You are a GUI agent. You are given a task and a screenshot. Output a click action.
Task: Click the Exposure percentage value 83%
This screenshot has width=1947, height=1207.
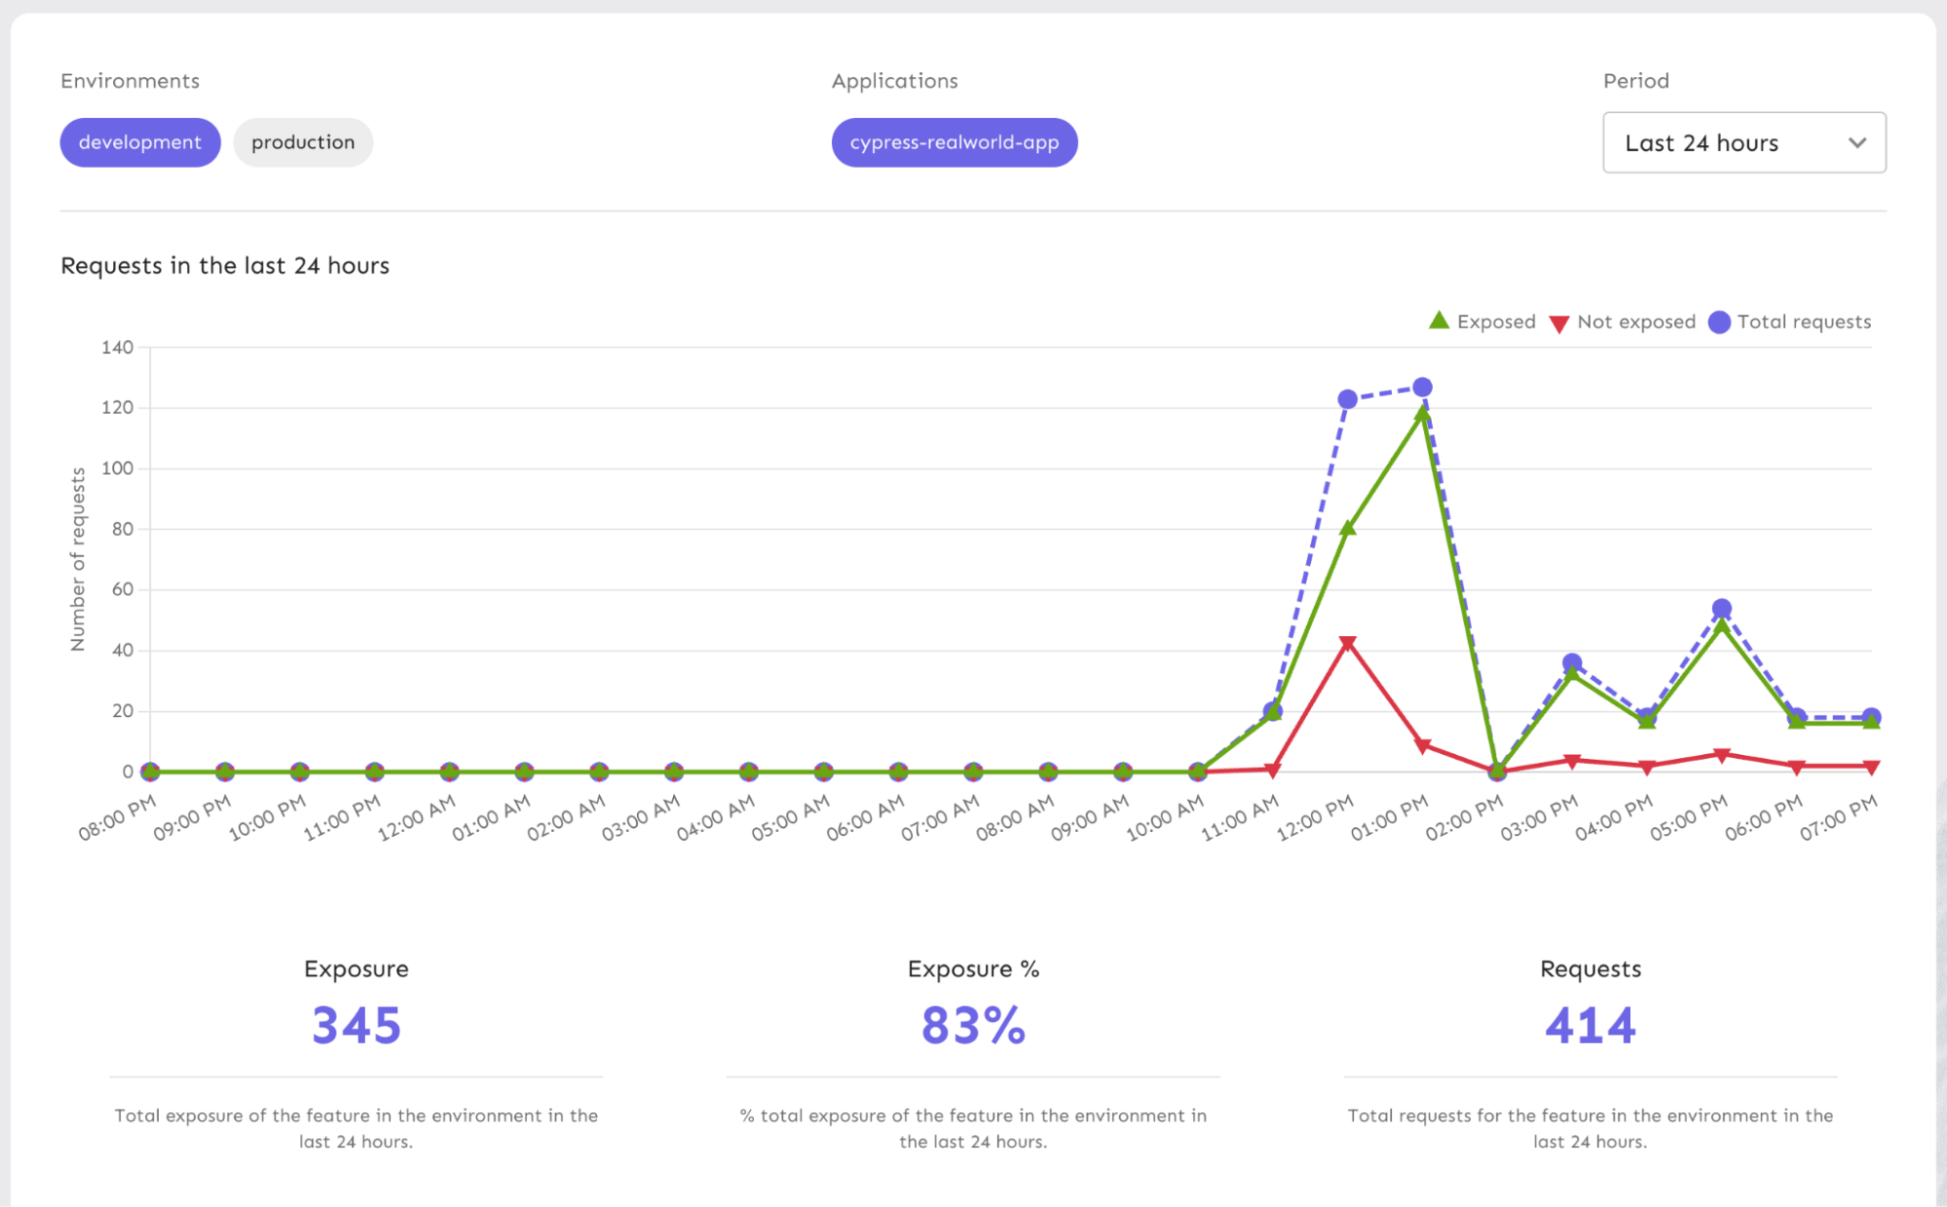pos(974,1026)
